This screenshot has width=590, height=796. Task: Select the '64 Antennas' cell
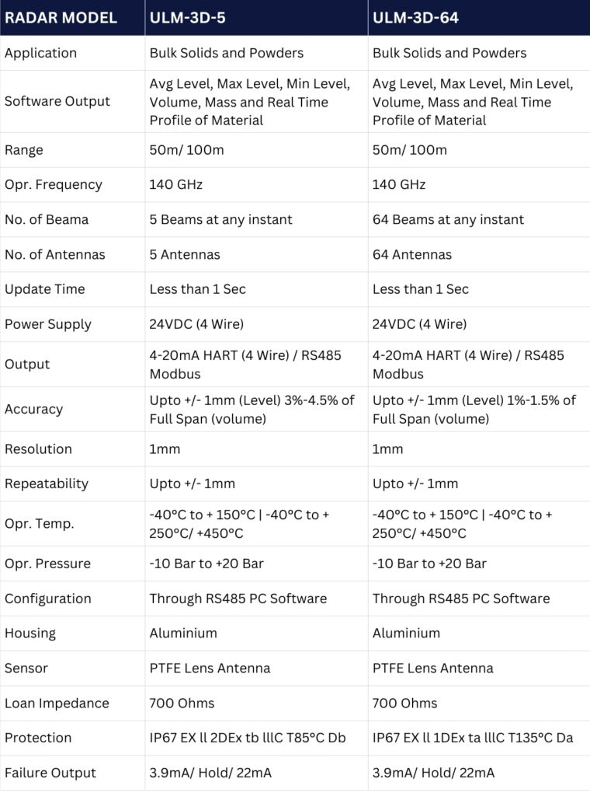(411, 254)
